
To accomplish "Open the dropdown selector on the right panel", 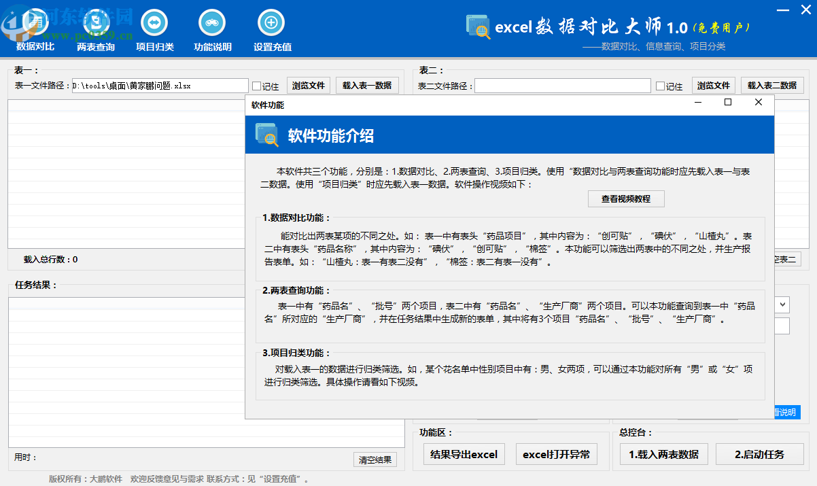I will [x=782, y=305].
